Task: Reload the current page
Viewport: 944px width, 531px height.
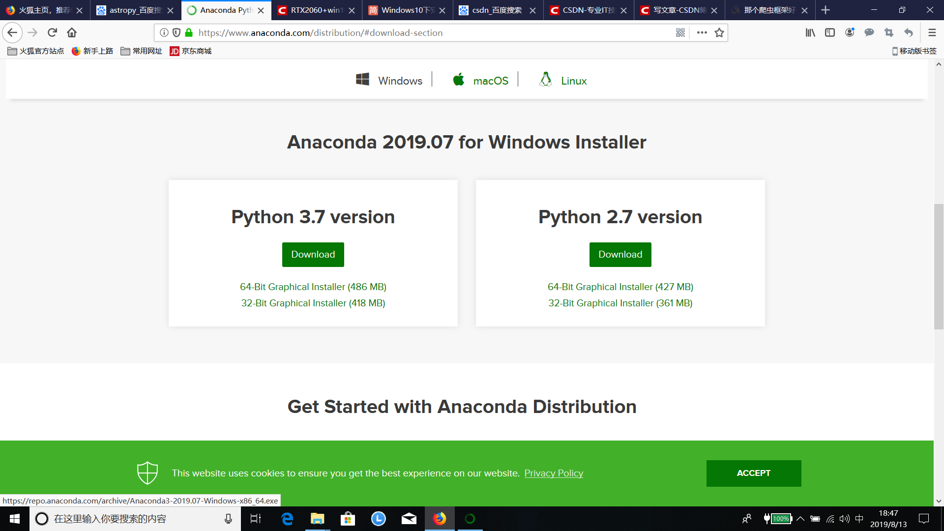Action: 52,32
